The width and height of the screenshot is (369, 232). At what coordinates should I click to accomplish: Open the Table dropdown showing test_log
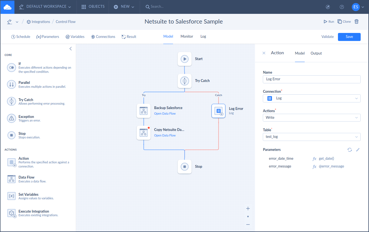[312, 137]
